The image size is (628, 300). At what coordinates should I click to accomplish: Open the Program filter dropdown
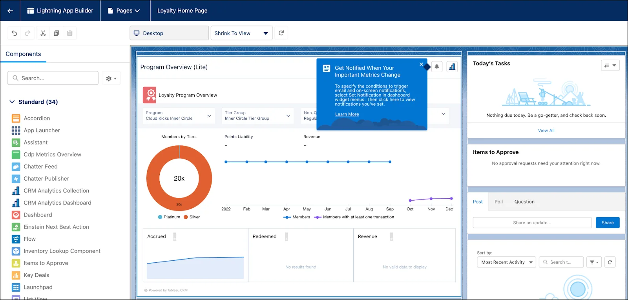click(x=179, y=116)
